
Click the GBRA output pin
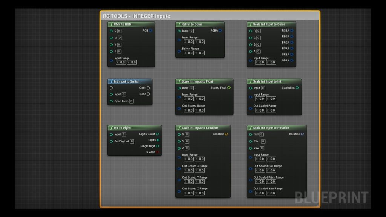tap(292, 60)
